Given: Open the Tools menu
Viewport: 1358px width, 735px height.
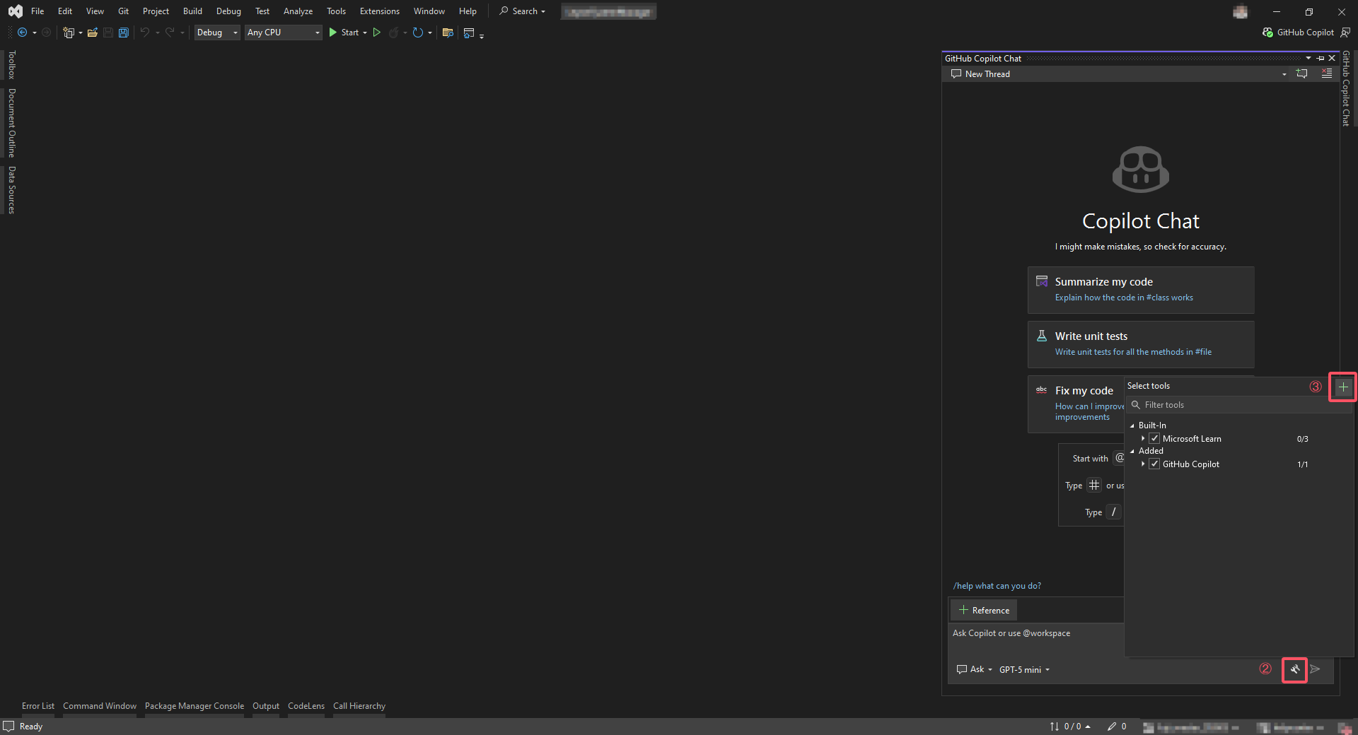Looking at the screenshot, I should 337,11.
